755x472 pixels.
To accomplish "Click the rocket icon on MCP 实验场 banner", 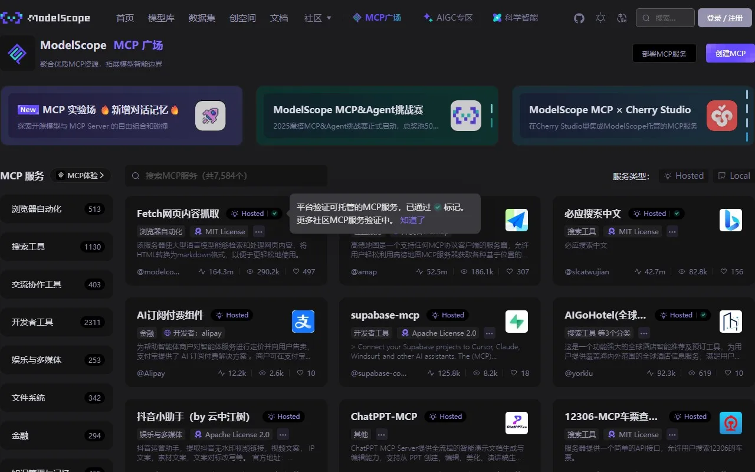I will (x=210, y=116).
